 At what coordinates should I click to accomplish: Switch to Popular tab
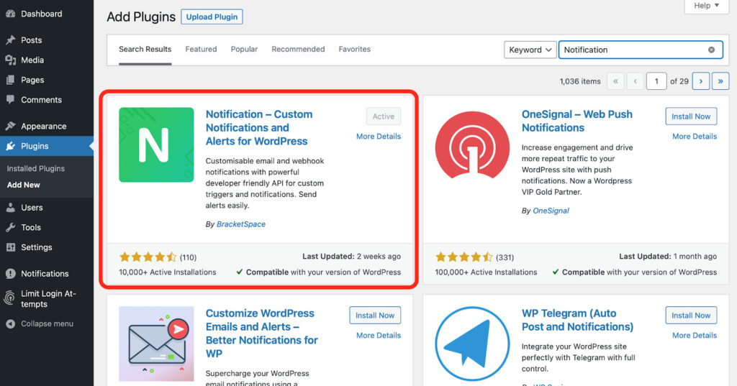(x=244, y=50)
